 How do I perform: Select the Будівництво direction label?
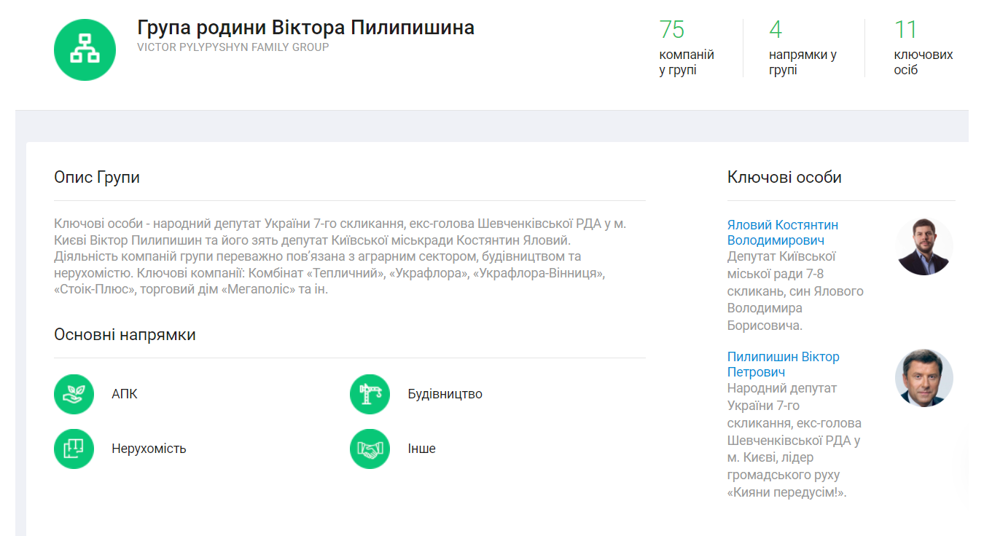445,394
